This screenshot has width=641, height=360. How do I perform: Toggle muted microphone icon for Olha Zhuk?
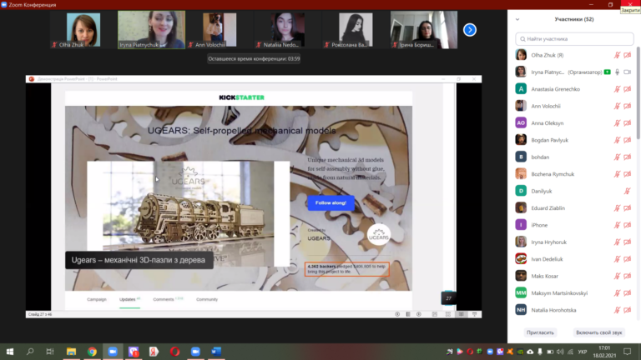(x=618, y=55)
